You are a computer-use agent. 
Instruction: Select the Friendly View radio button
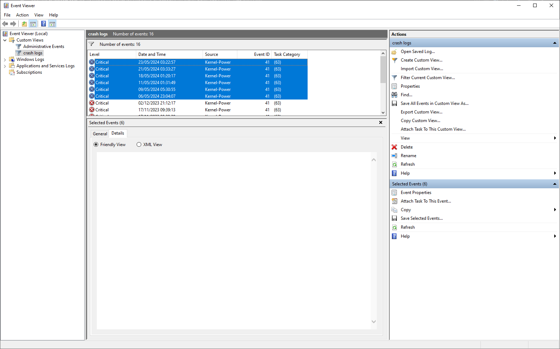96,145
